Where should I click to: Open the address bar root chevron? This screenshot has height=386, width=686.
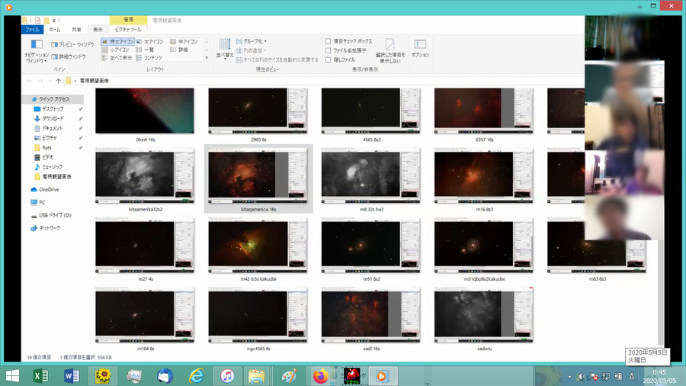[x=75, y=81]
